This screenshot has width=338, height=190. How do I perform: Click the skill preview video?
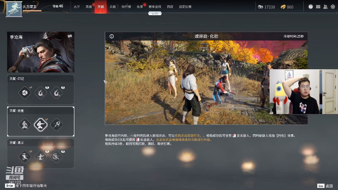tap(206, 82)
